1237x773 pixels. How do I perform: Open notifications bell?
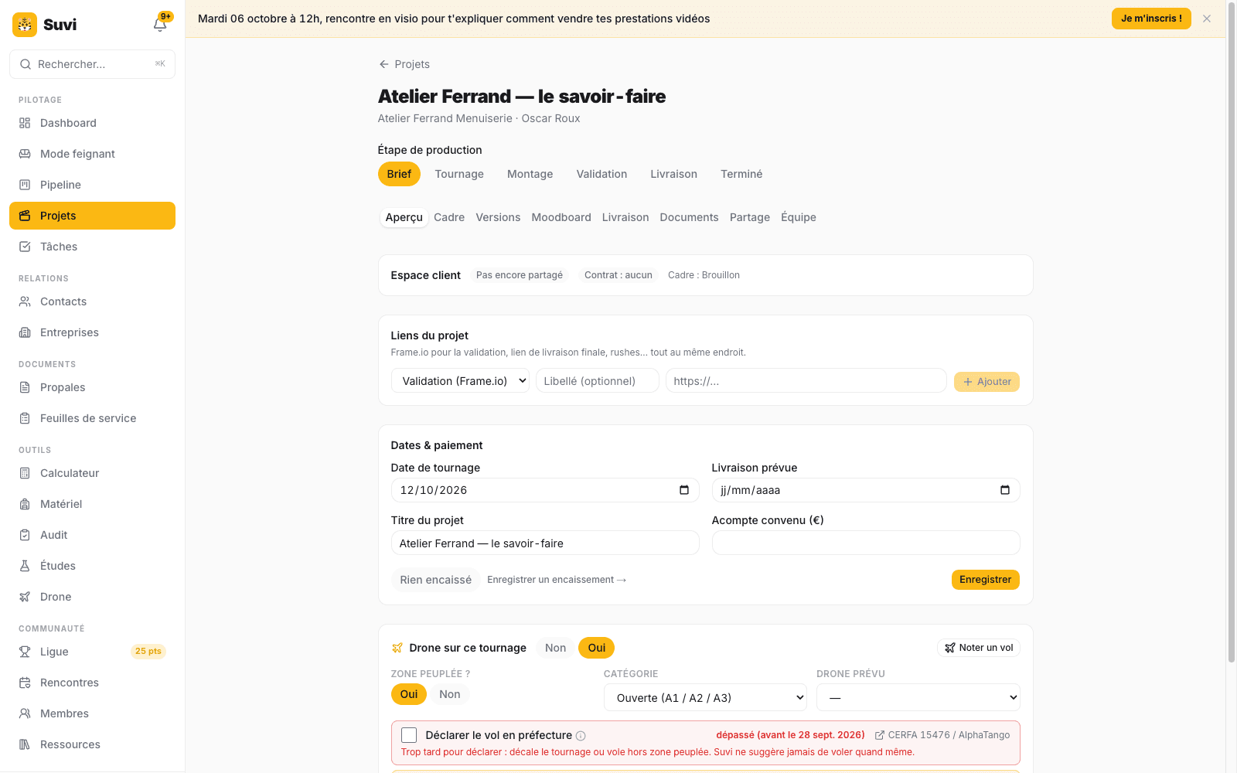click(x=160, y=24)
